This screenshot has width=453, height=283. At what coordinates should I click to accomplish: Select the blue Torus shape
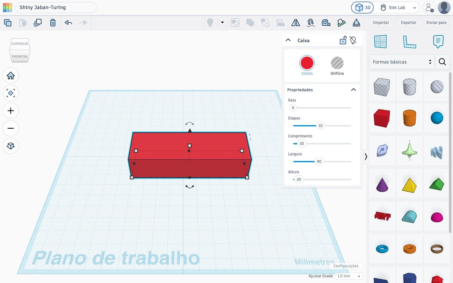(382, 249)
